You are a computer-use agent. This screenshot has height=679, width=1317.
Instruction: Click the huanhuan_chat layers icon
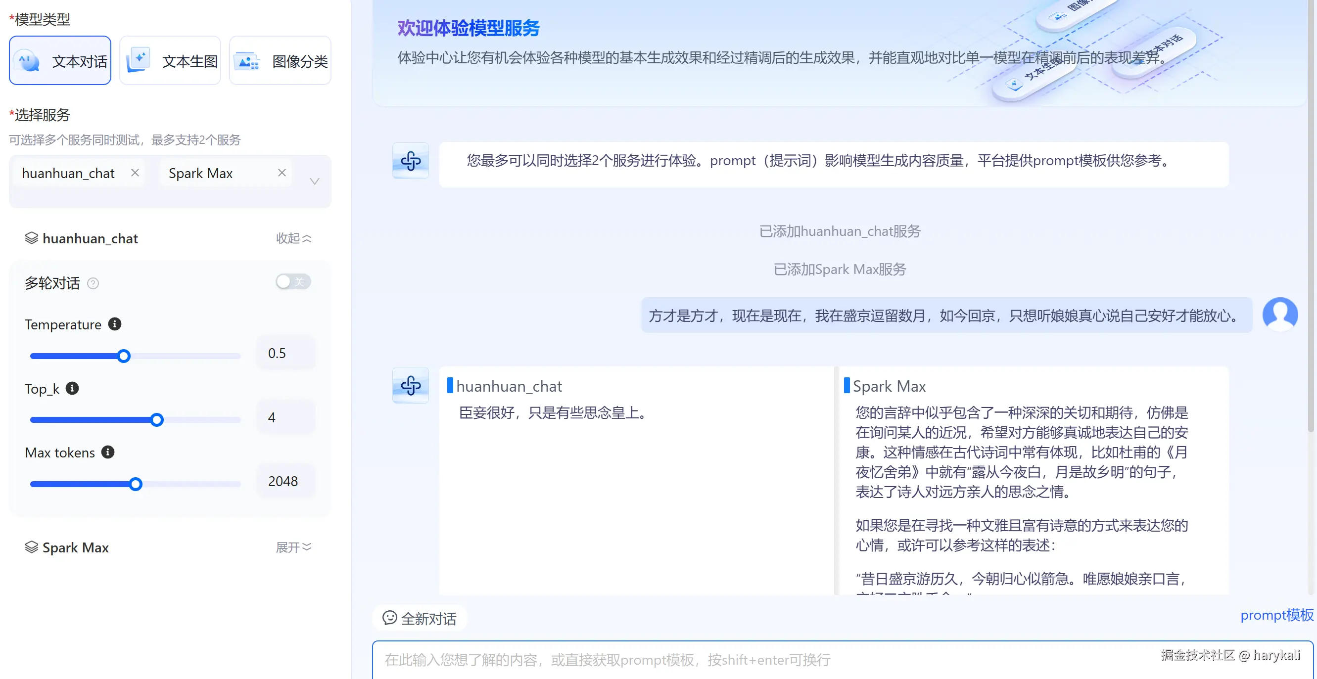click(31, 238)
